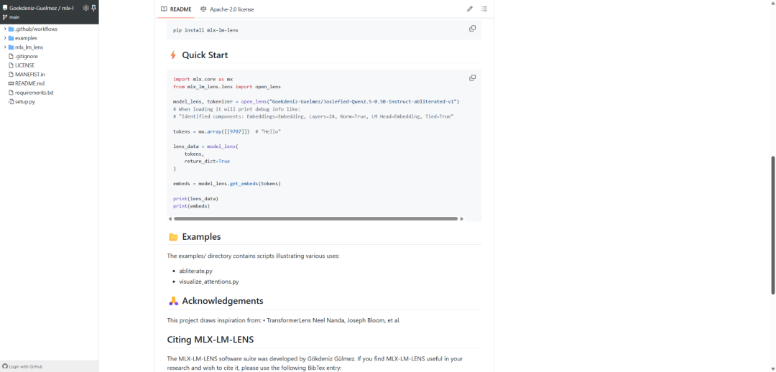Open the .github/workflows folder
The image size is (776, 372).
[36, 29]
